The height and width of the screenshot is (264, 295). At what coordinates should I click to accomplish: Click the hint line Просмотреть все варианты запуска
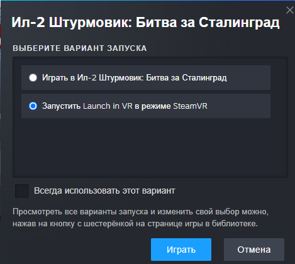click(x=140, y=212)
